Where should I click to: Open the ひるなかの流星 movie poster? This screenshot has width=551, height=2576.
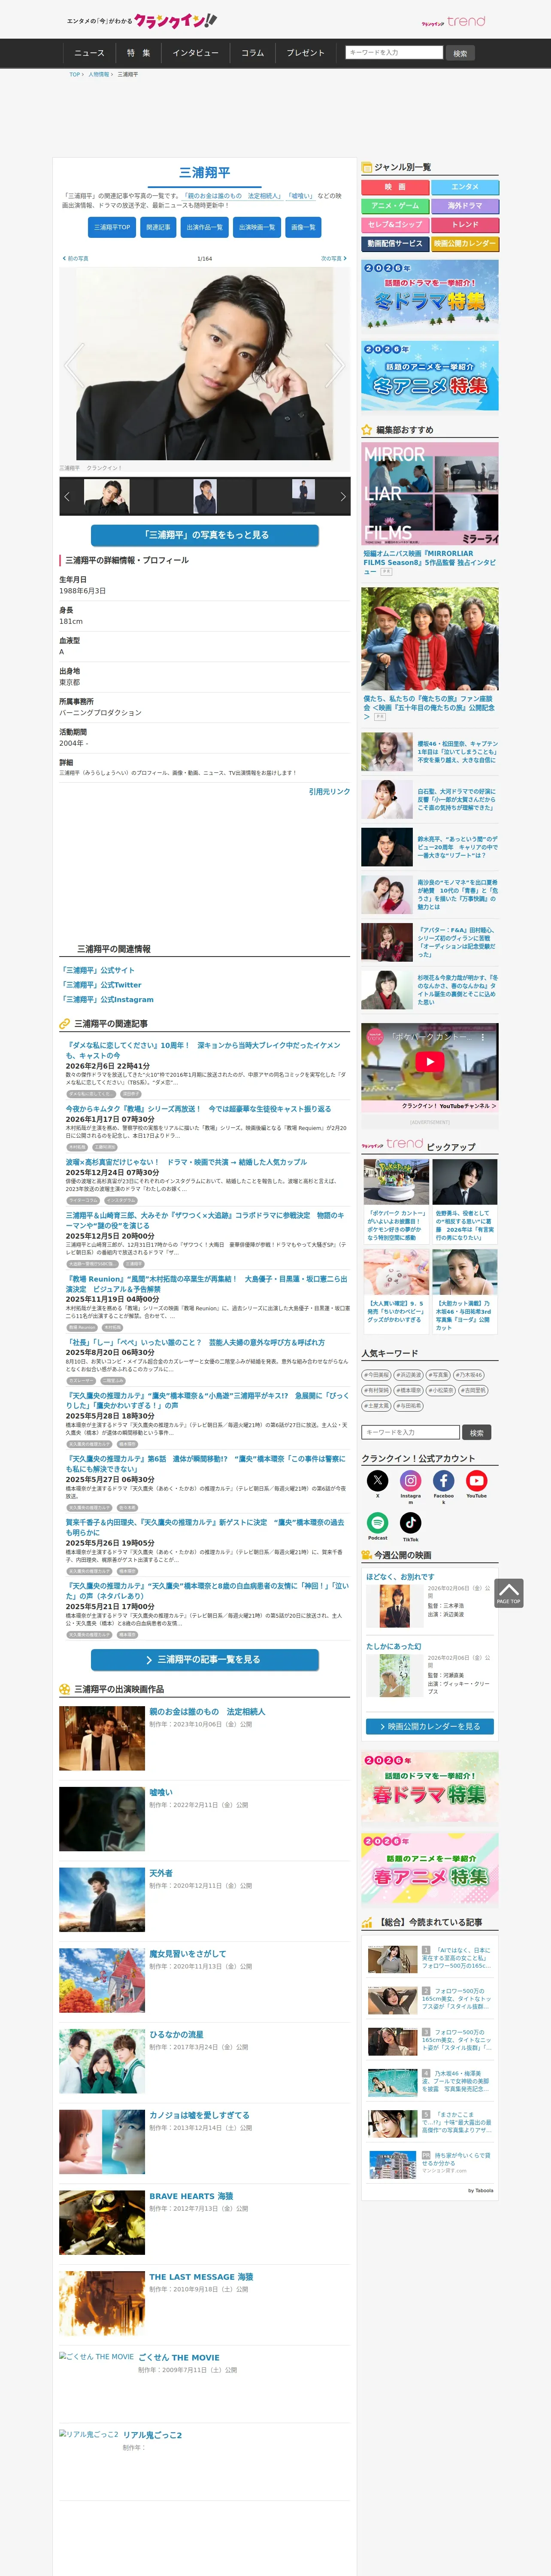pos(102,2061)
